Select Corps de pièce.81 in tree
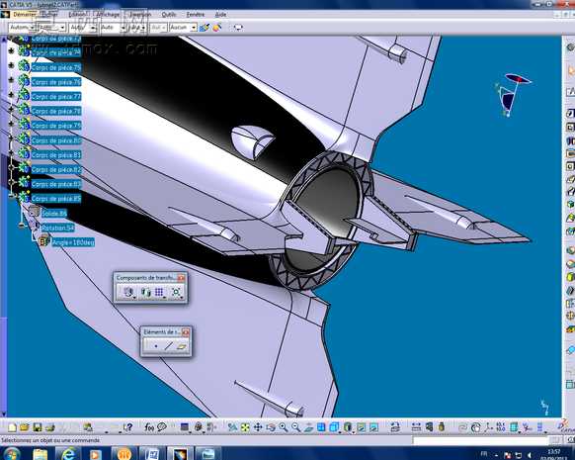The width and height of the screenshot is (575, 460). pyautogui.click(x=55, y=155)
